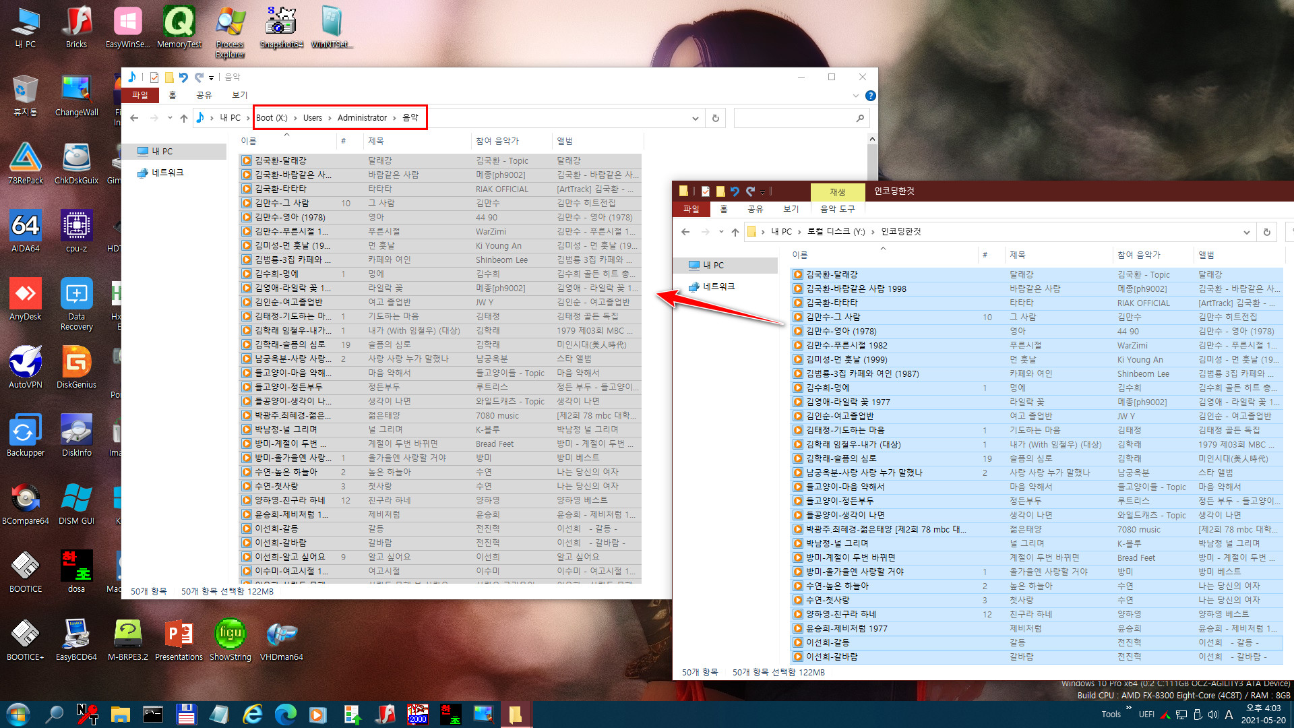Click Administrator in the 음악 window breadcrumb

pos(362,118)
